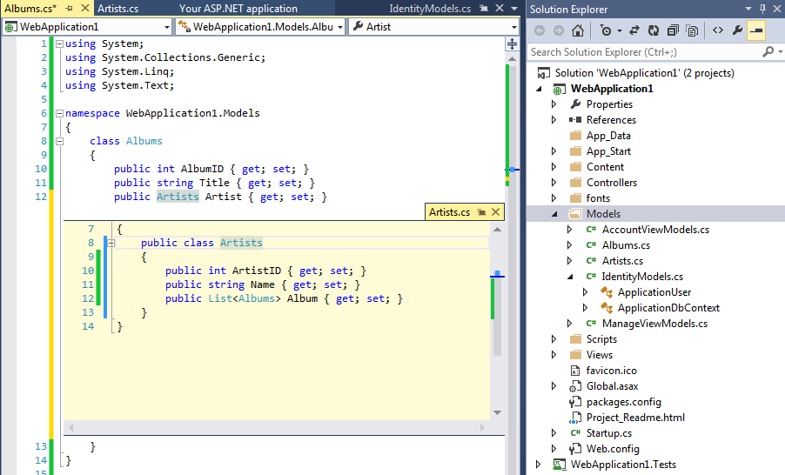
Task: Toggle the highlighted Preview Selected Items button
Action: [756, 30]
